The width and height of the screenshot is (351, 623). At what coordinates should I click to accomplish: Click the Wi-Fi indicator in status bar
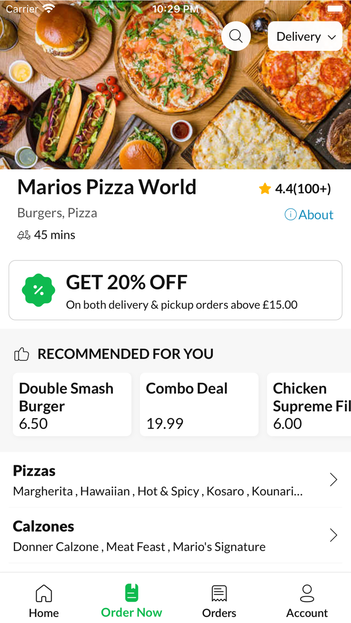click(x=48, y=8)
